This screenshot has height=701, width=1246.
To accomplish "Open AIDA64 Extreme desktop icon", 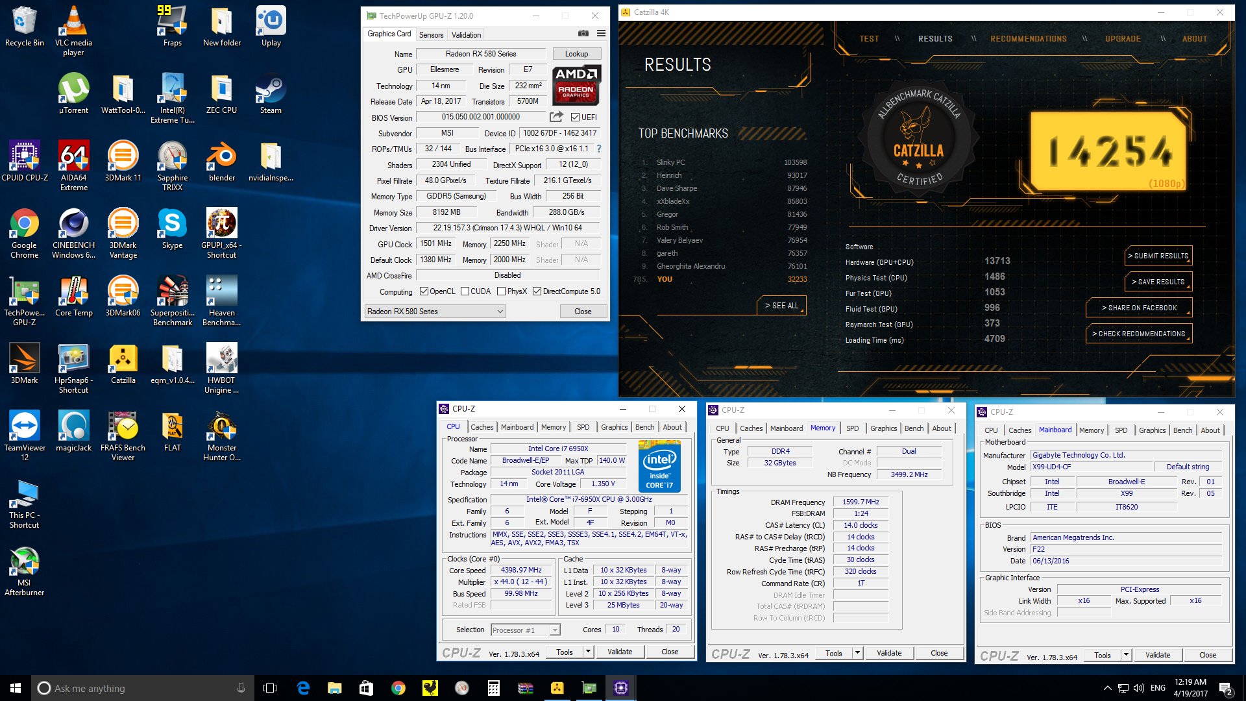I will 73,166.
